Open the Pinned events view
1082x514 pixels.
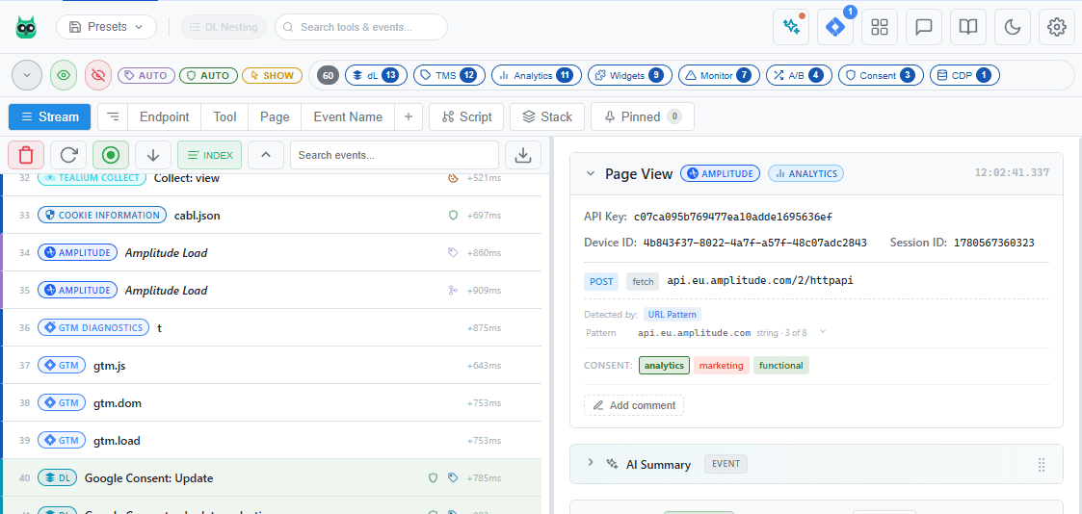click(643, 116)
